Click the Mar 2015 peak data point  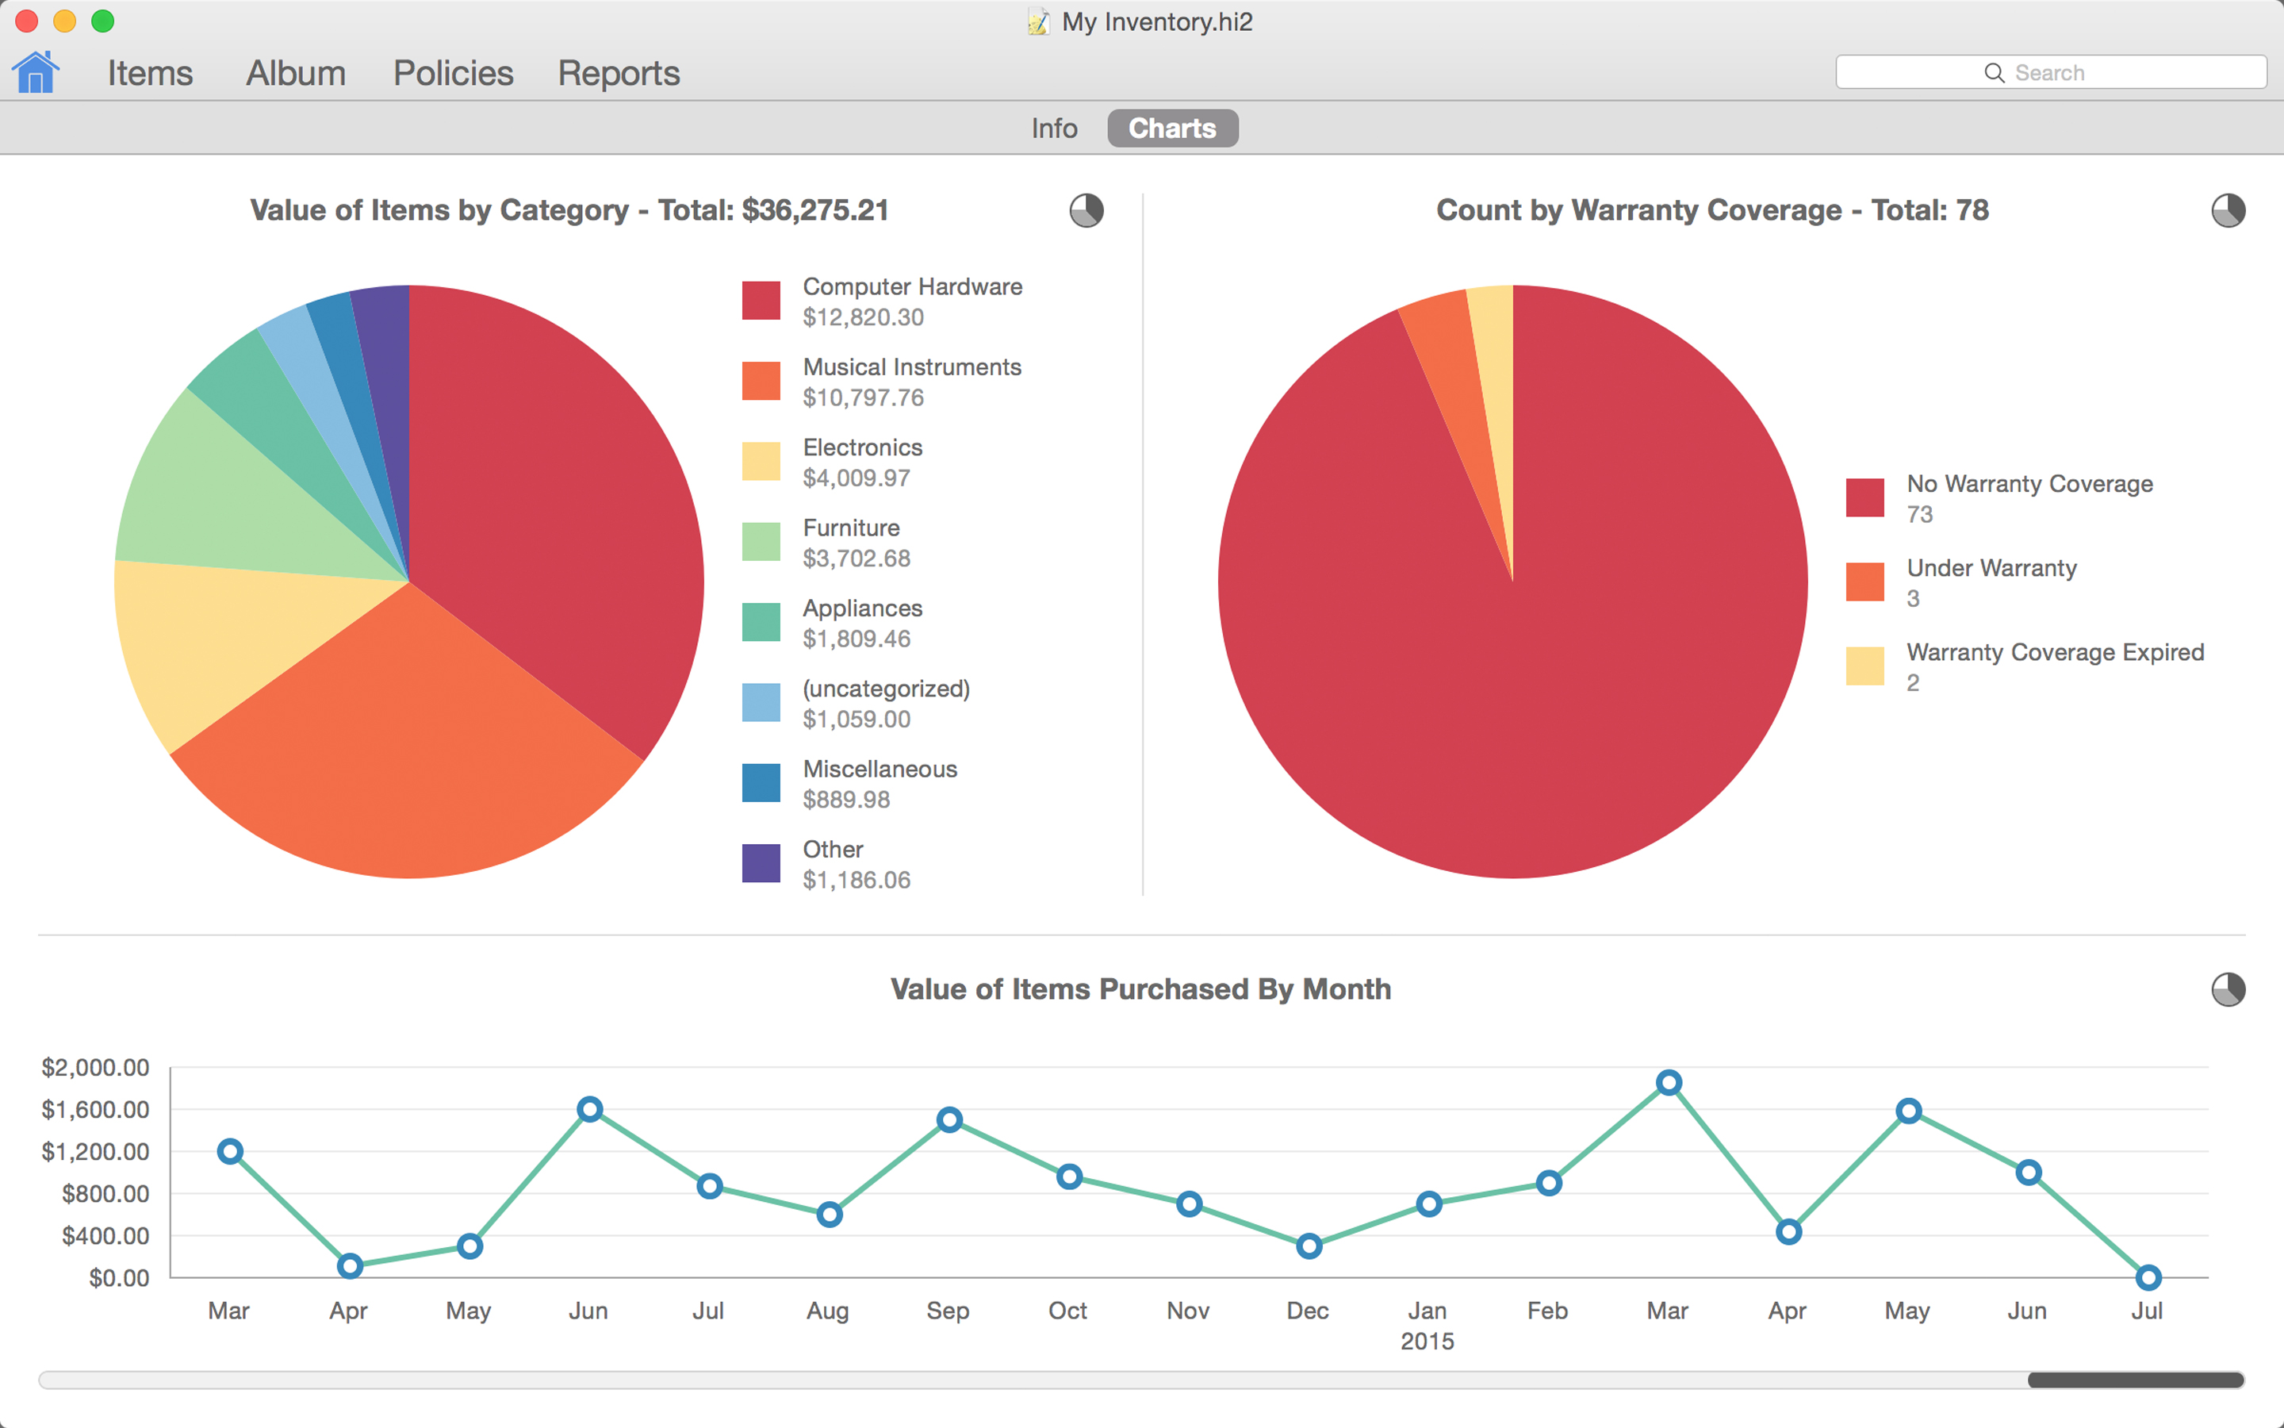pyautogui.click(x=1669, y=1082)
